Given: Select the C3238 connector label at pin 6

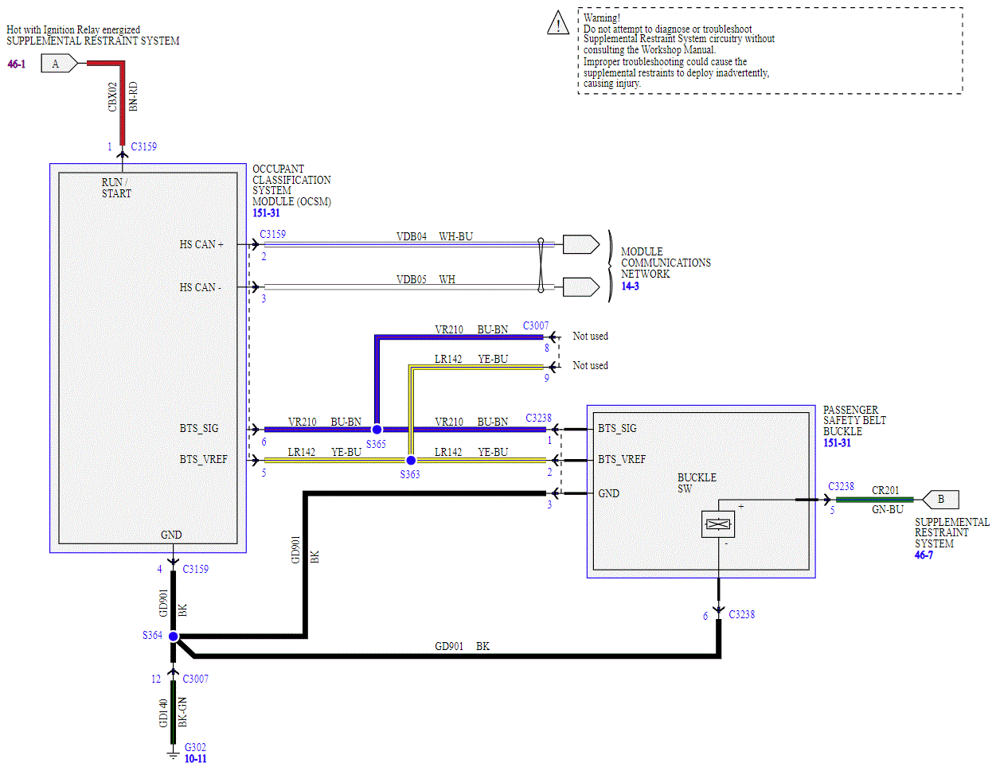Looking at the screenshot, I should click(741, 615).
